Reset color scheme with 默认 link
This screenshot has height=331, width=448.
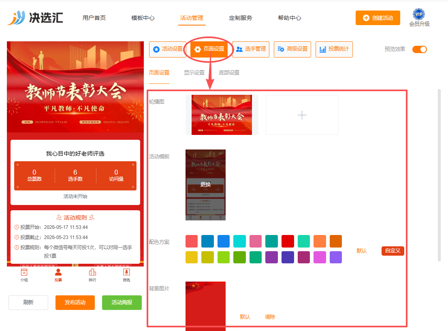point(362,251)
